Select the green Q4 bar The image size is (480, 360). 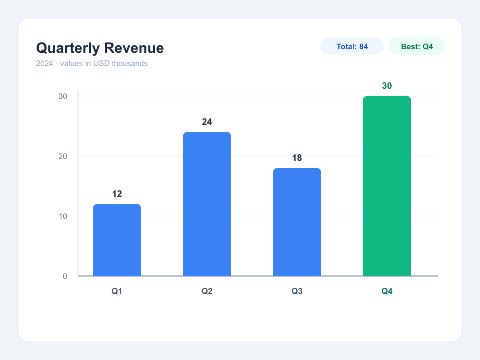387,186
